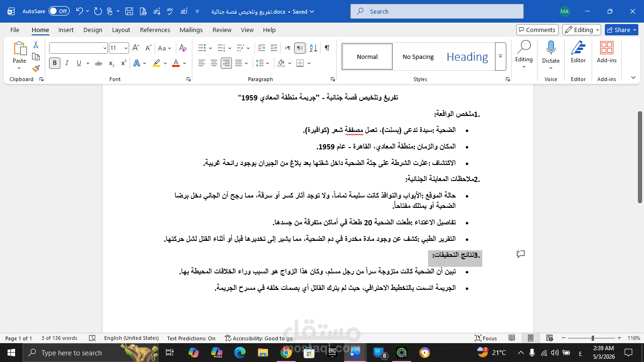The width and height of the screenshot is (644, 362).
Task: Click font color red button
Action: pyautogui.click(x=176, y=63)
